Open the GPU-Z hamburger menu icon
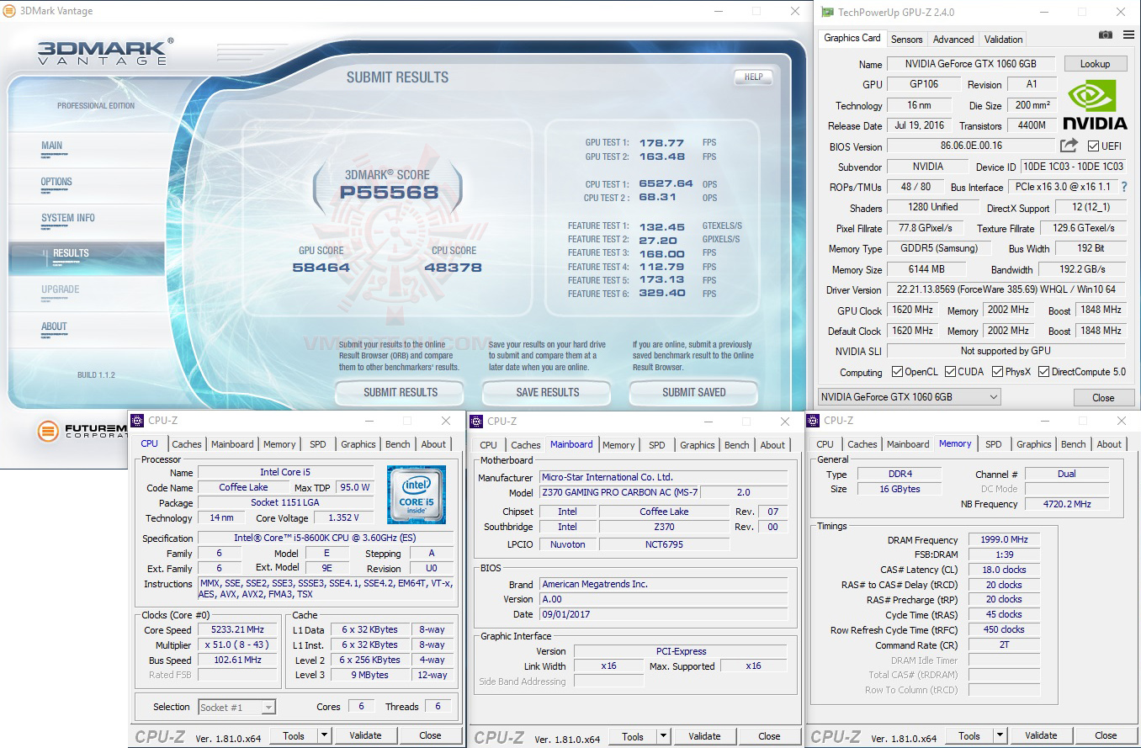The height and width of the screenshot is (748, 1141). [1128, 34]
